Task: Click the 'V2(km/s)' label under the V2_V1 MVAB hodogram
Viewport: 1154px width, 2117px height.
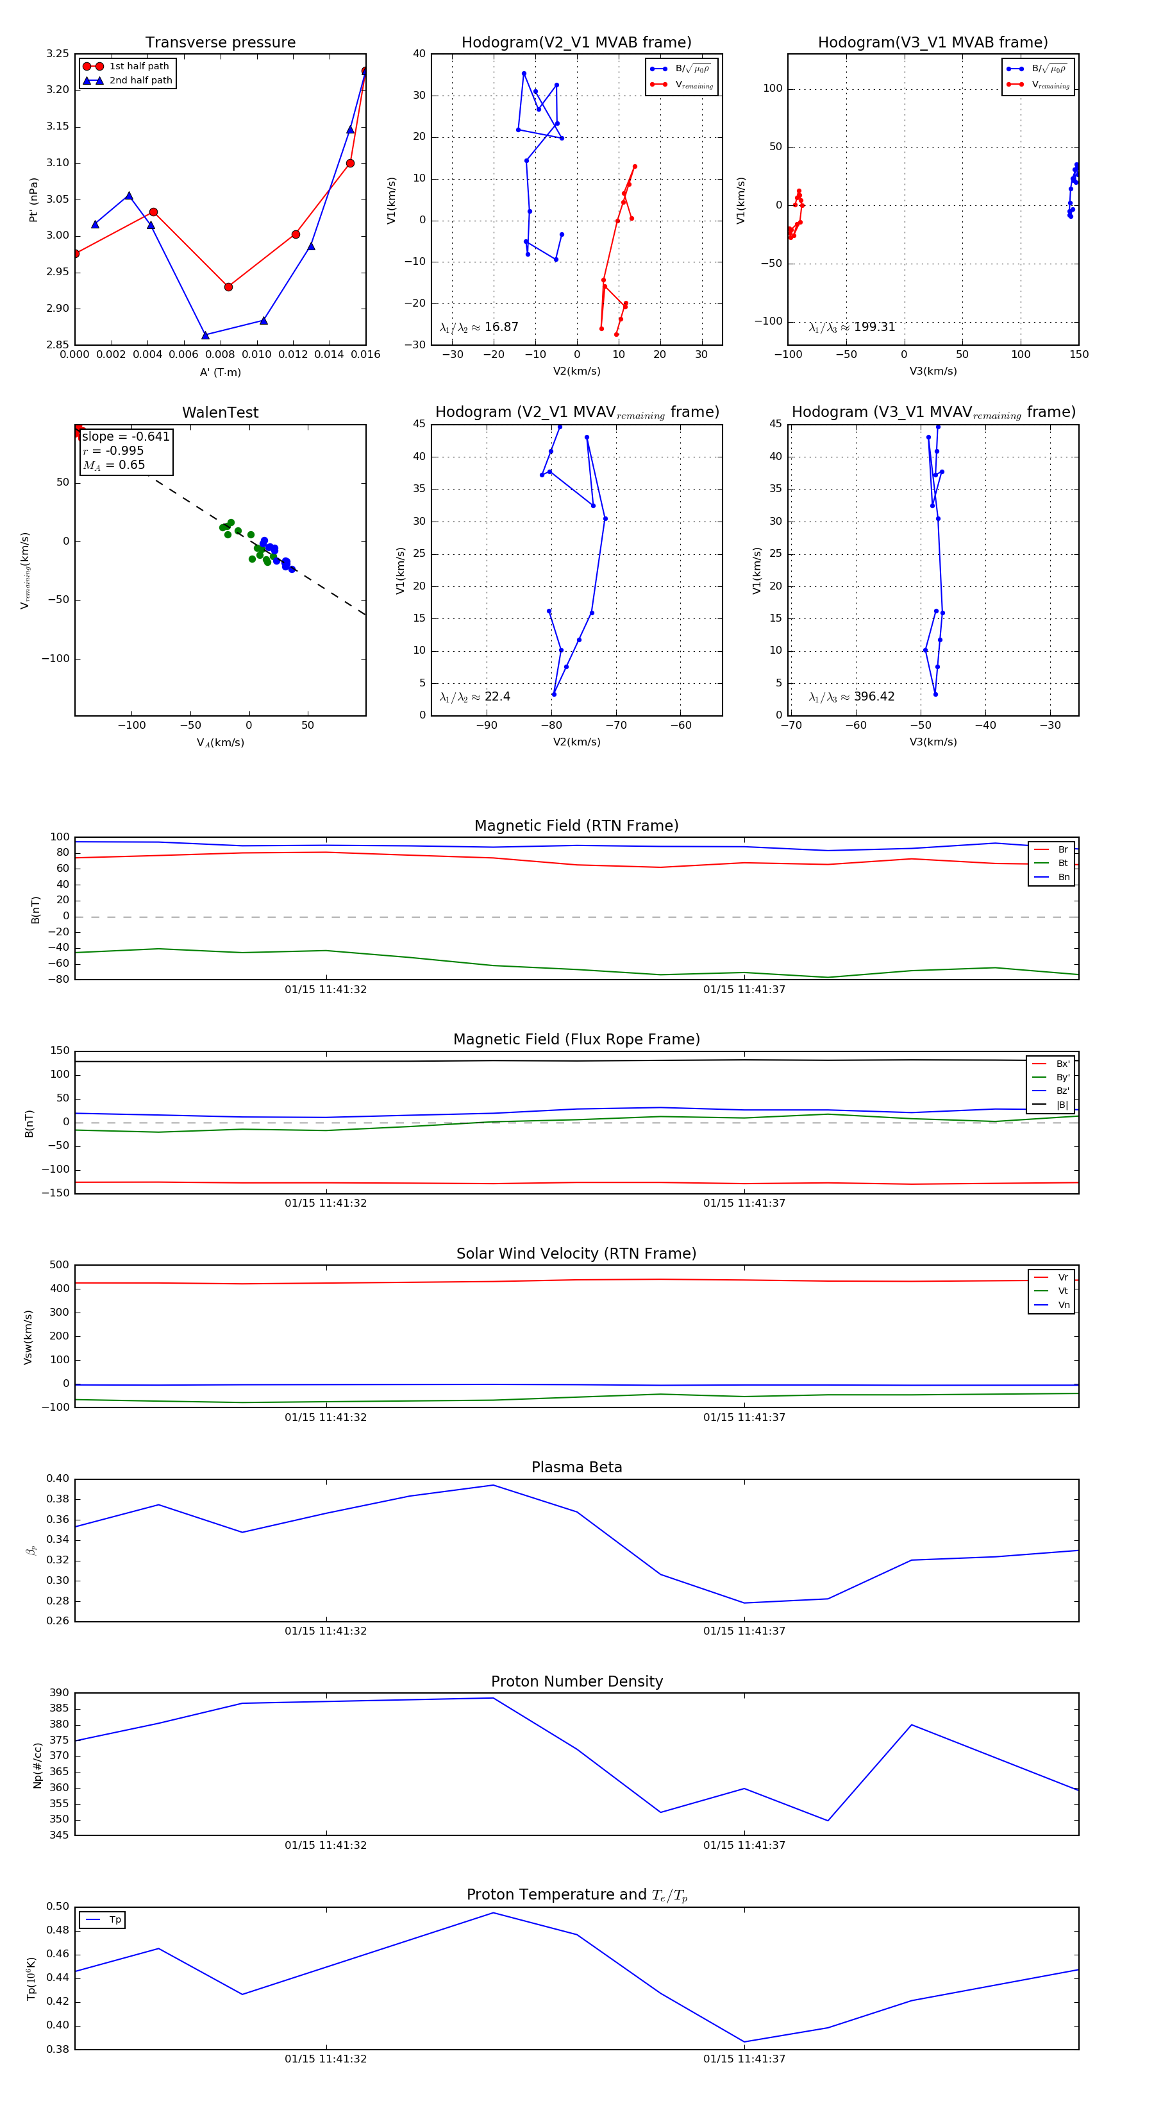Action: coord(576,371)
